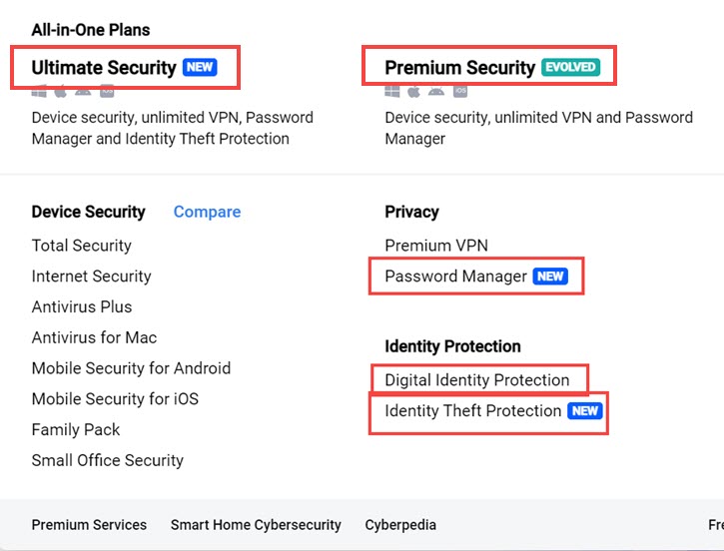Open Identity Theft Protection link
Image resolution: width=724 pixels, height=551 pixels.
coord(473,411)
